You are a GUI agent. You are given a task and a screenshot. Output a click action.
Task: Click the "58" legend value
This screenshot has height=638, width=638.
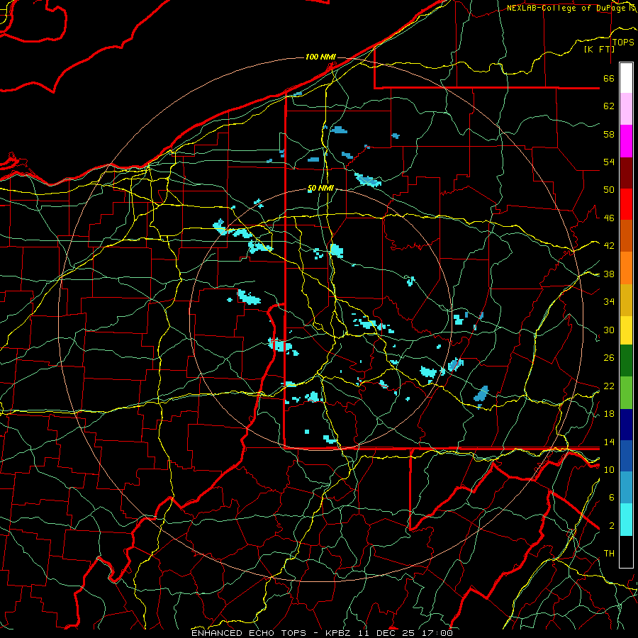[x=609, y=134]
